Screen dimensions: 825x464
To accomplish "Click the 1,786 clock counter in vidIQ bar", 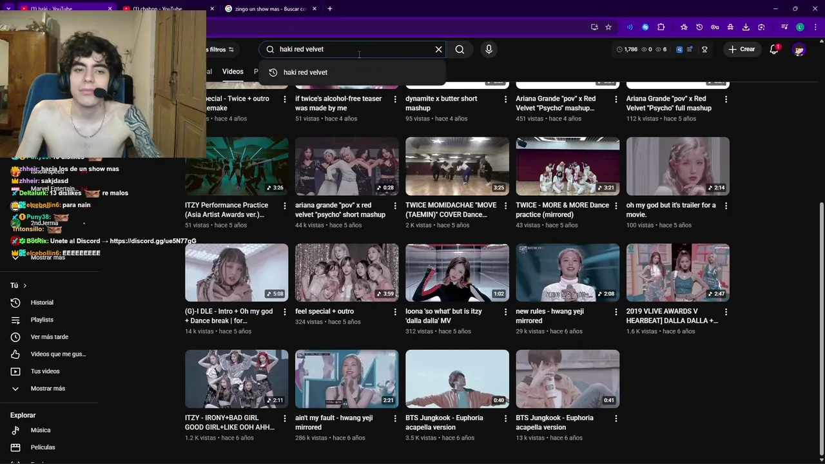I will point(627,49).
